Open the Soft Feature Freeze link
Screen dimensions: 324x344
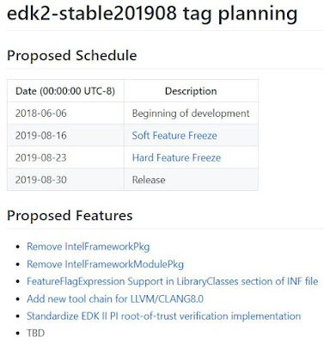tap(174, 136)
